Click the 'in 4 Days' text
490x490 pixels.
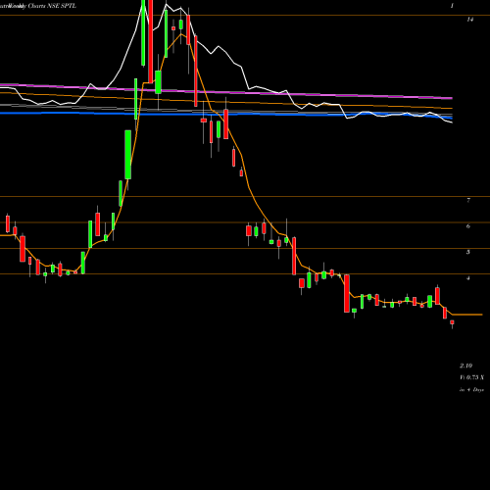click(471, 390)
